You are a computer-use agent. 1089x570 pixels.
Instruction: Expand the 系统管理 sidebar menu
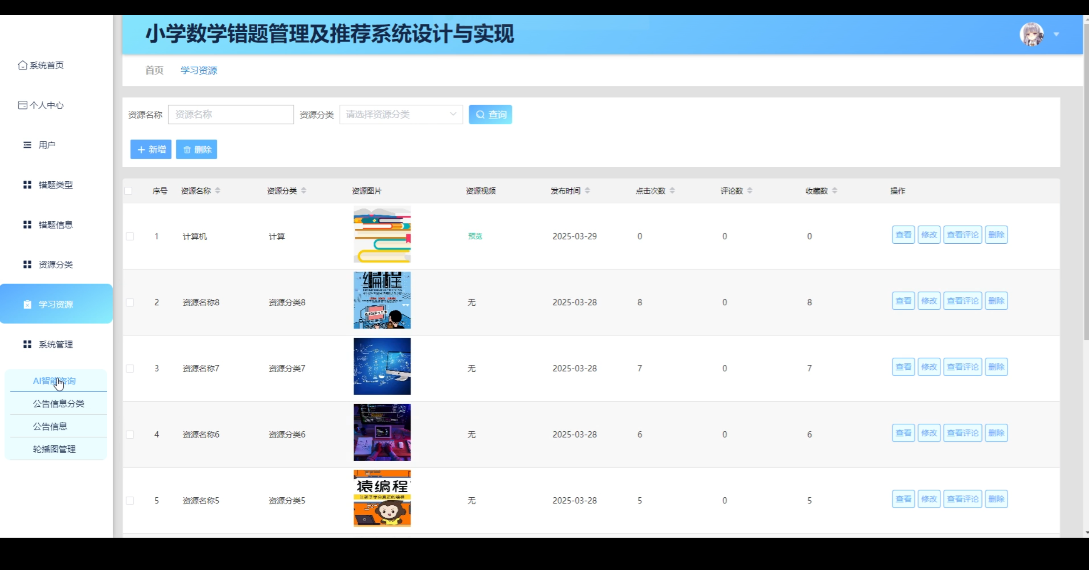(55, 345)
